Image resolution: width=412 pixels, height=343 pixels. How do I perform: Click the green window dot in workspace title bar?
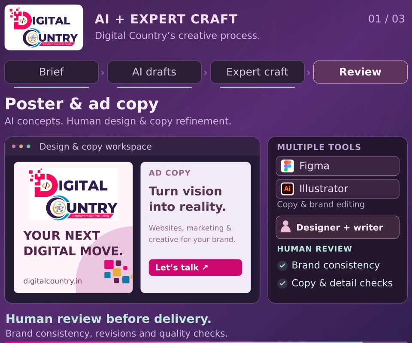click(x=28, y=147)
